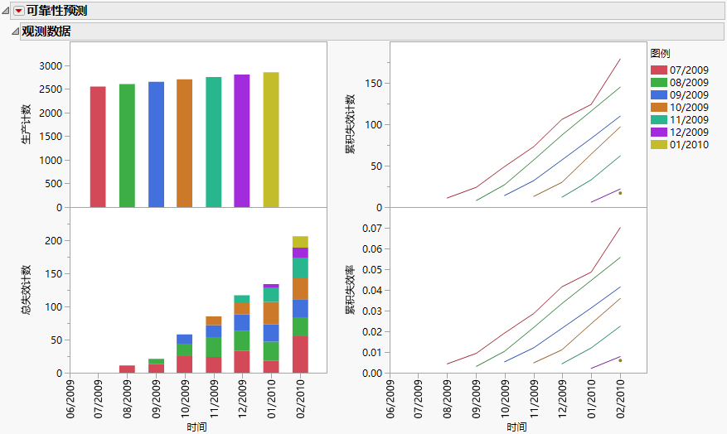Image resolution: width=727 pixels, height=434 pixels.
Task: Click the 时间 axis title under the left chart
Action: coord(196,427)
